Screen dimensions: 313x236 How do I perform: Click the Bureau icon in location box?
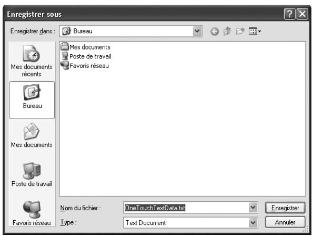click(x=66, y=31)
